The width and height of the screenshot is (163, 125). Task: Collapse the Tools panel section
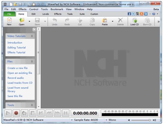32,105
